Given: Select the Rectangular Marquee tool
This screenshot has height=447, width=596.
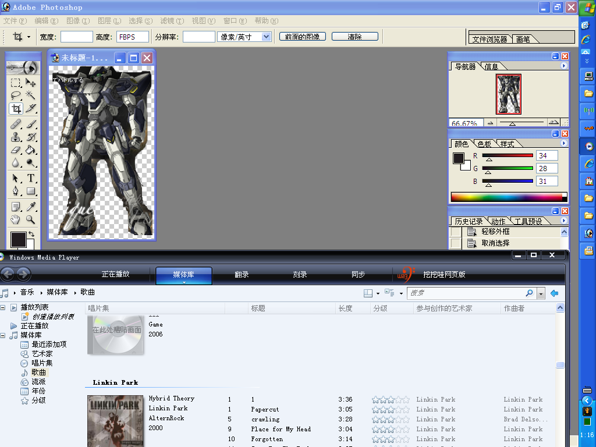Looking at the screenshot, I should point(16,83).
